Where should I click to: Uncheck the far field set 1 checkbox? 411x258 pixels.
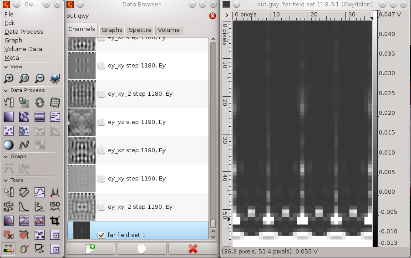(101, 235)
